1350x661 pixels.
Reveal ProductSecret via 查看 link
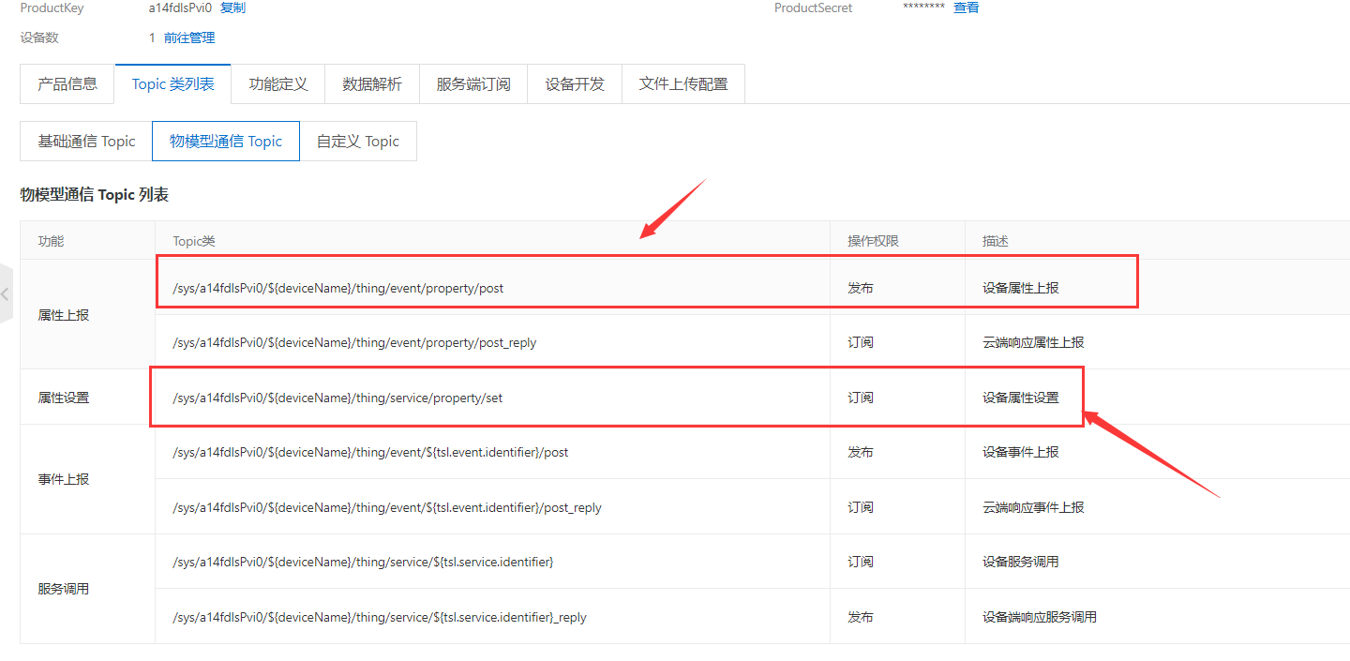[967, 8]
